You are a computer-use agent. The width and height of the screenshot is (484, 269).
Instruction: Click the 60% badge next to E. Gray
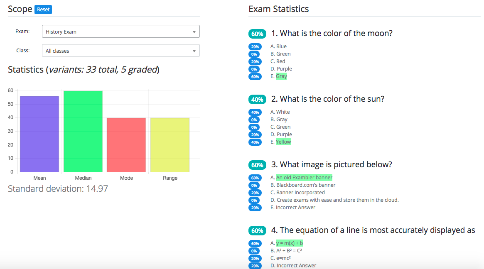[x=255, y=76]
